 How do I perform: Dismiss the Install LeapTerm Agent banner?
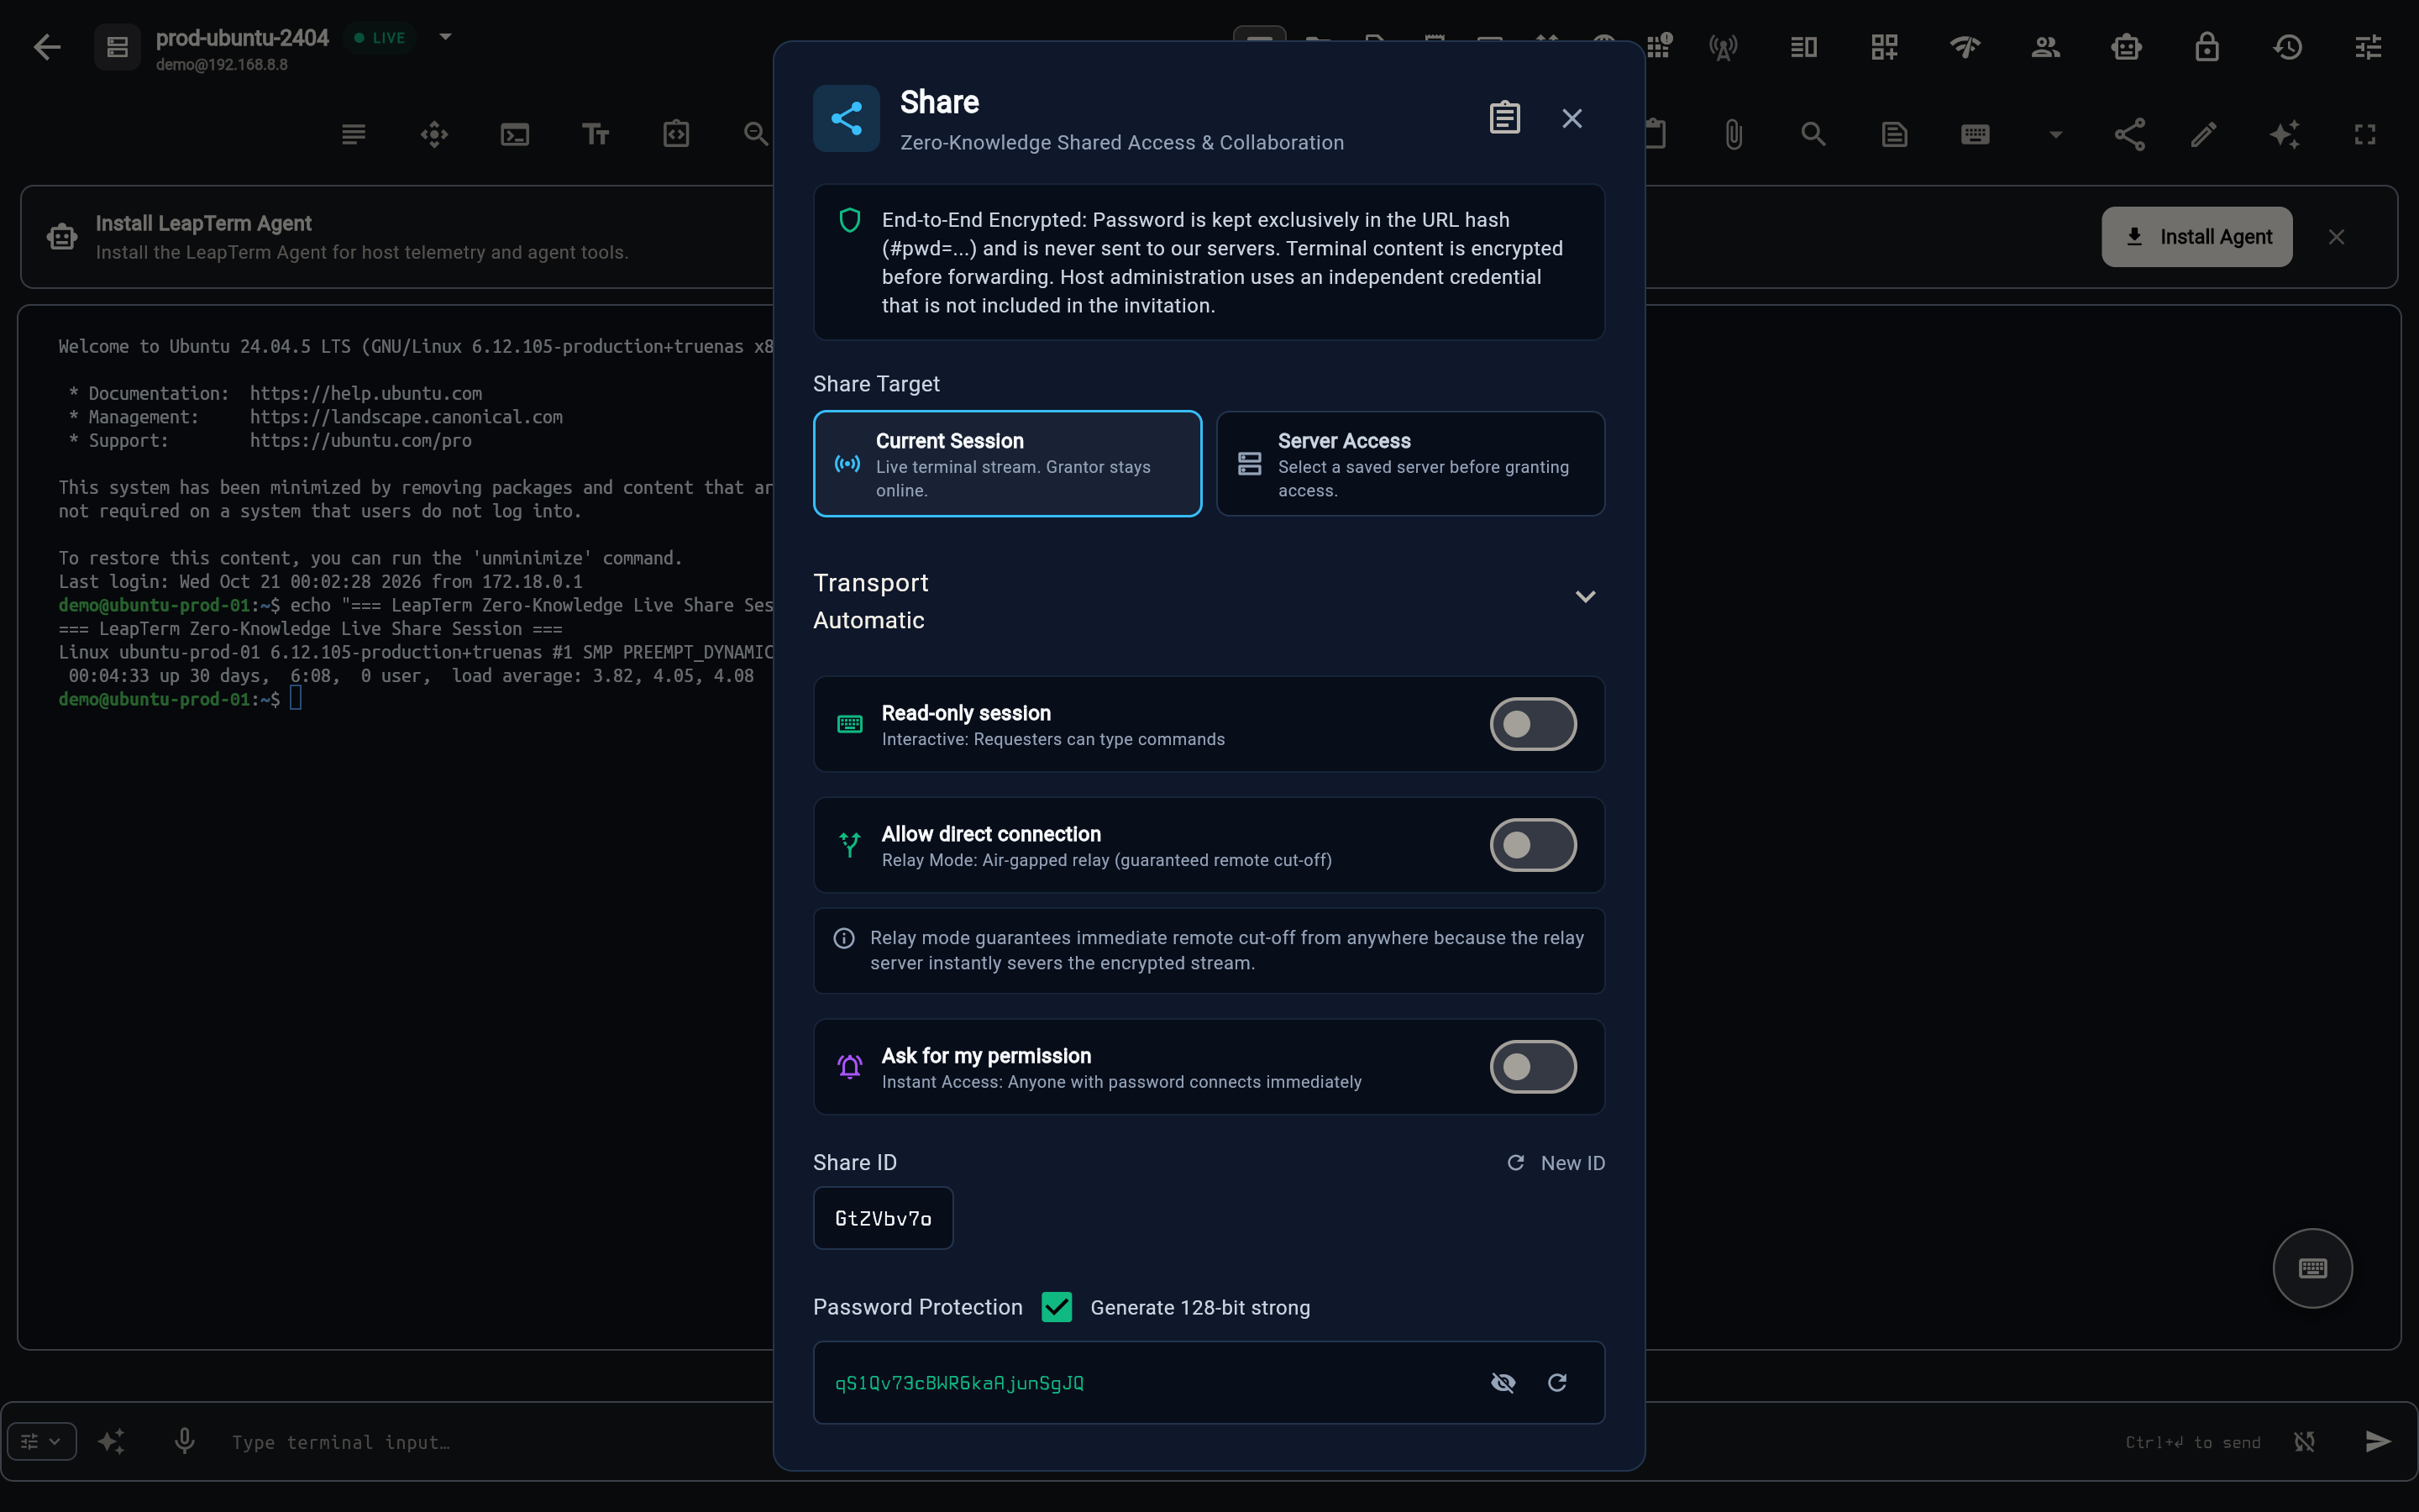[x=2336, y=237]
